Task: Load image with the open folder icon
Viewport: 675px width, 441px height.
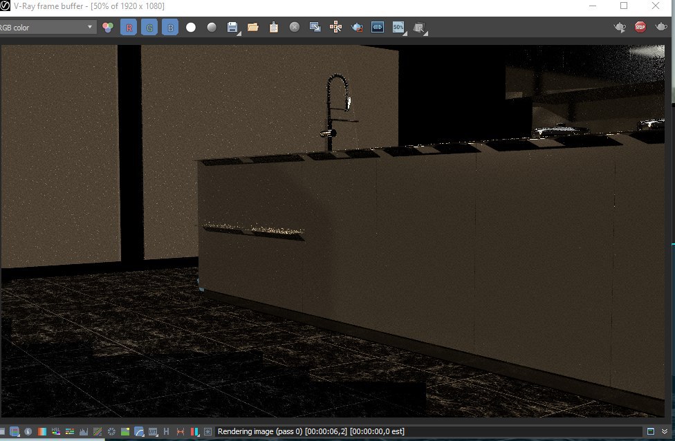Action: [x=253, y=28]
